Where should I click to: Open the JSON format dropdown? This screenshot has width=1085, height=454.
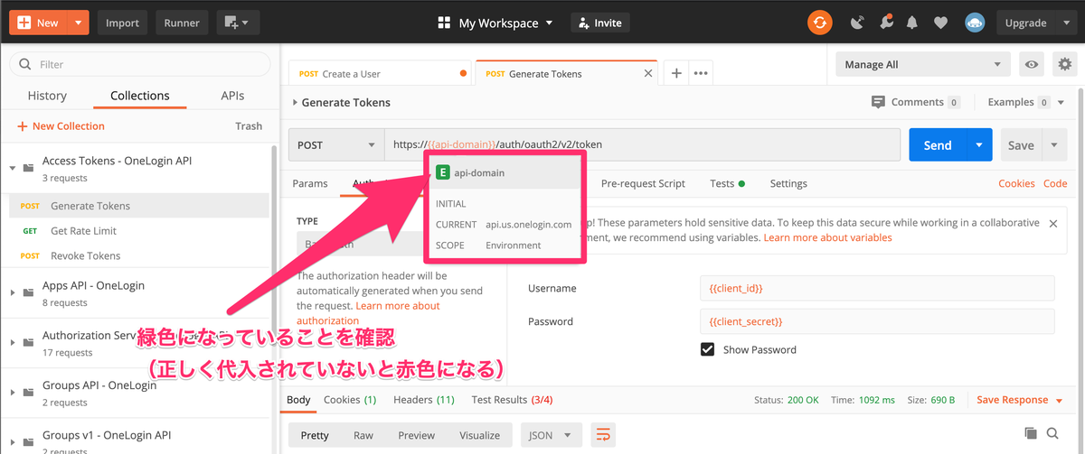click(x=551, y=435)
